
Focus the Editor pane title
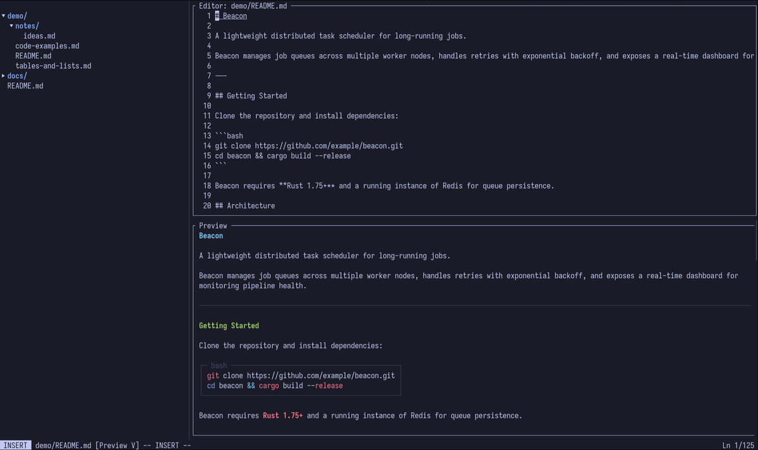[x=243, y=6]
